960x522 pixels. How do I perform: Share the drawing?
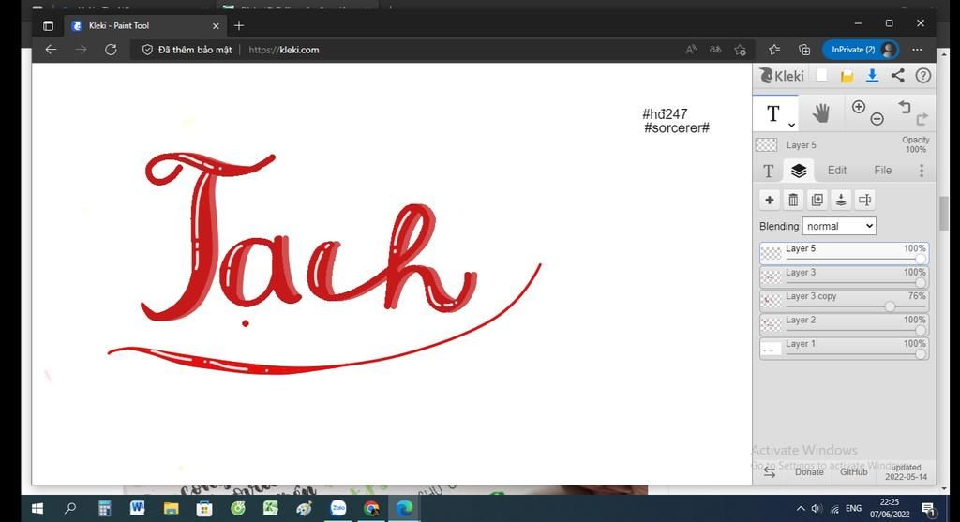(x=897, y=76)
